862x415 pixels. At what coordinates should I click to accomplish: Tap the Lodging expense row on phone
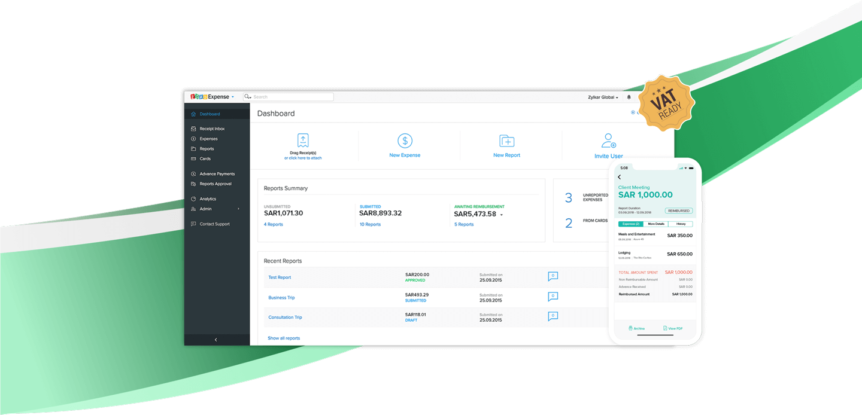[655, 254]
